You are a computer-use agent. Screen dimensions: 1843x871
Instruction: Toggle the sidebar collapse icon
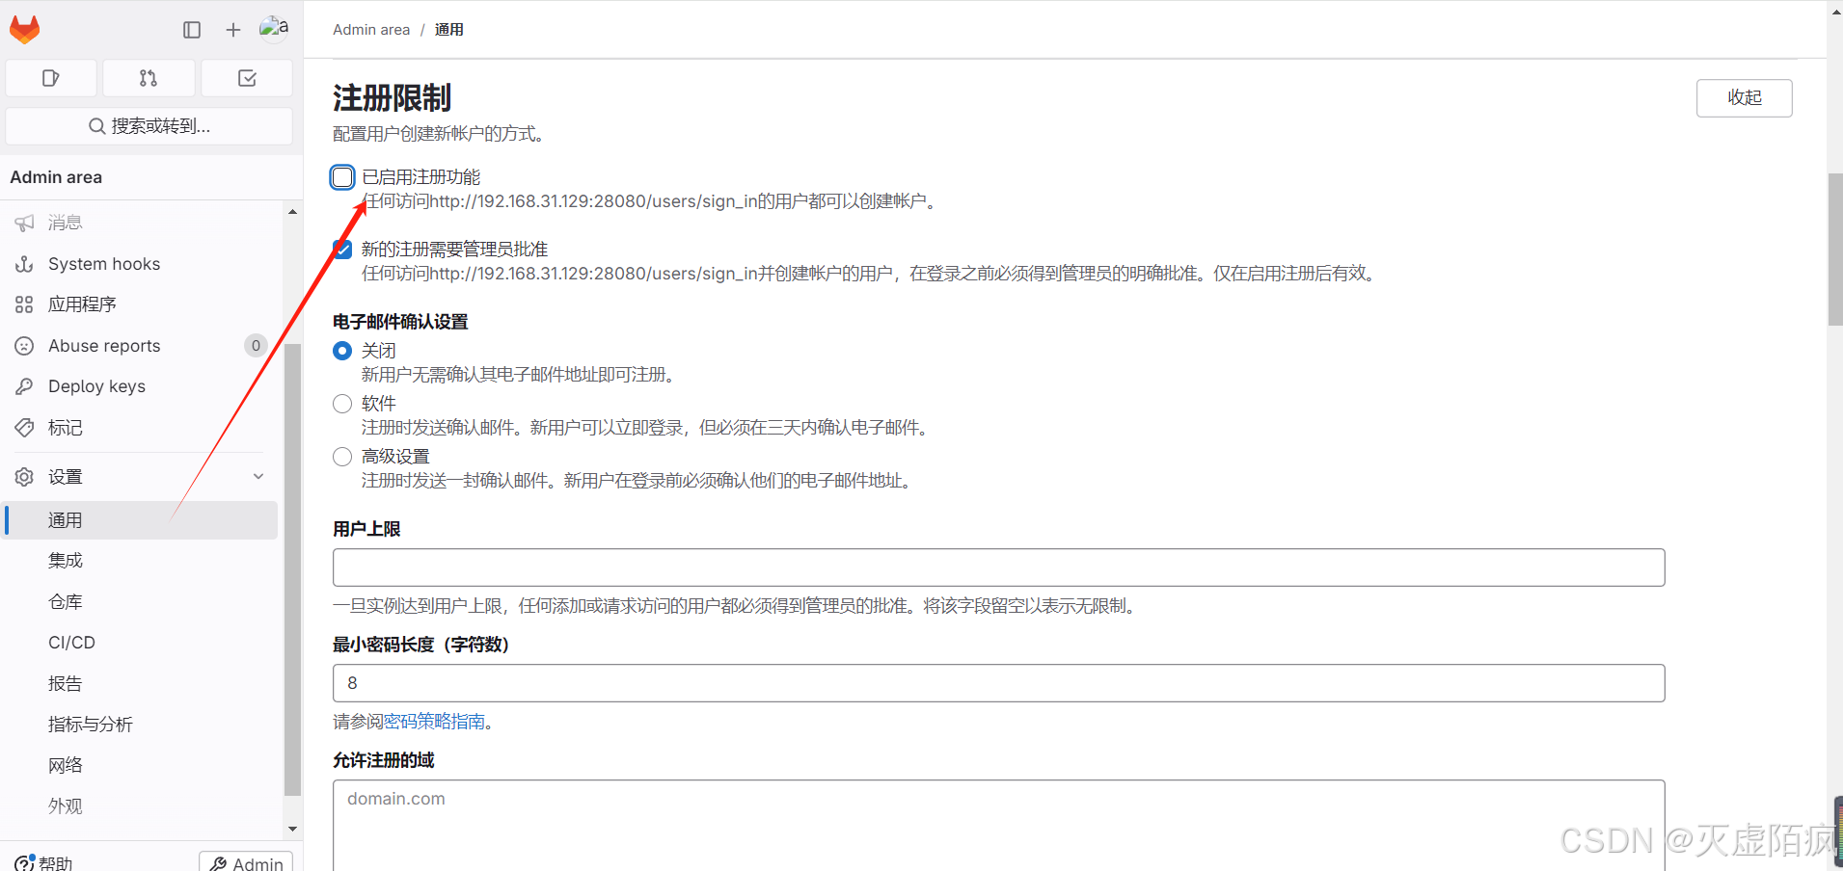pos(192,30)
